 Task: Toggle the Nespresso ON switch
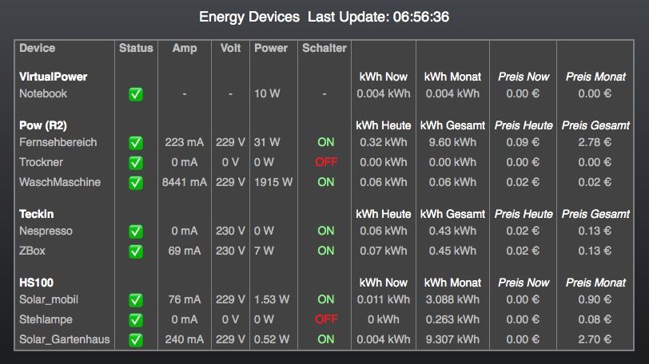pyautogui.click(x=326, y=231)
